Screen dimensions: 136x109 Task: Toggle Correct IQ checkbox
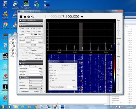pos(42,56)
